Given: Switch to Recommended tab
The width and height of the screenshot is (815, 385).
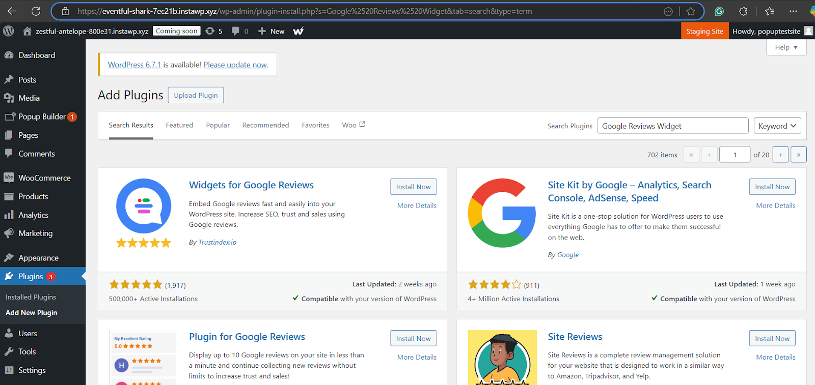Looking at the screenshot, I should point(265,125).
